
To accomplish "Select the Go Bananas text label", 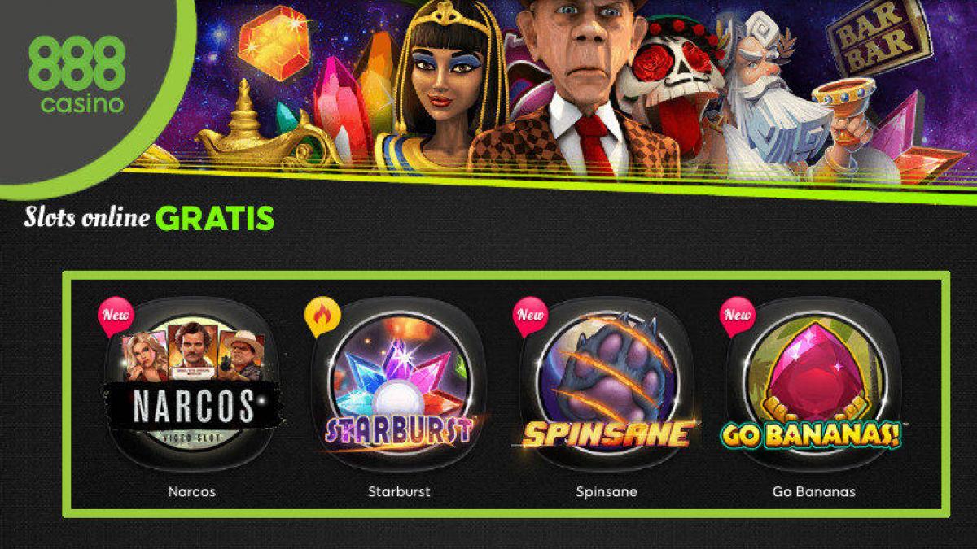I will (x=813, y=492).
